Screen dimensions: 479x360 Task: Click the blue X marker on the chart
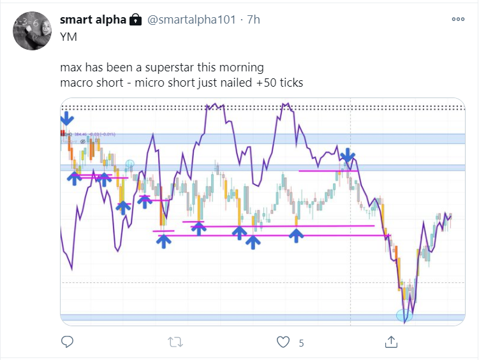click(347, 155)
